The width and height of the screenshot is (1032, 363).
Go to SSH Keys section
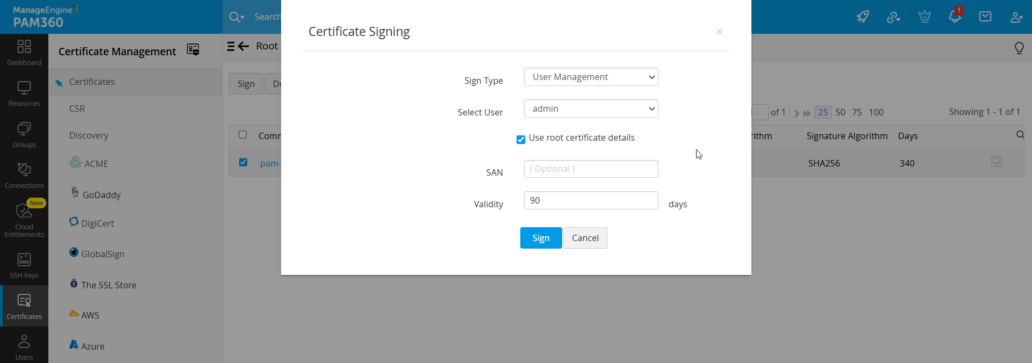point(24,265)
